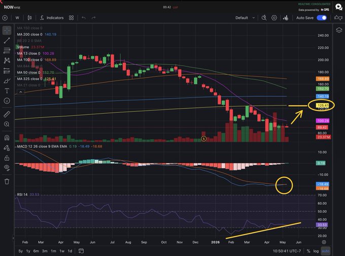Open the go-to-date calendar icon
The width and height of the screenshot is (345, 256).
(81, 251)
